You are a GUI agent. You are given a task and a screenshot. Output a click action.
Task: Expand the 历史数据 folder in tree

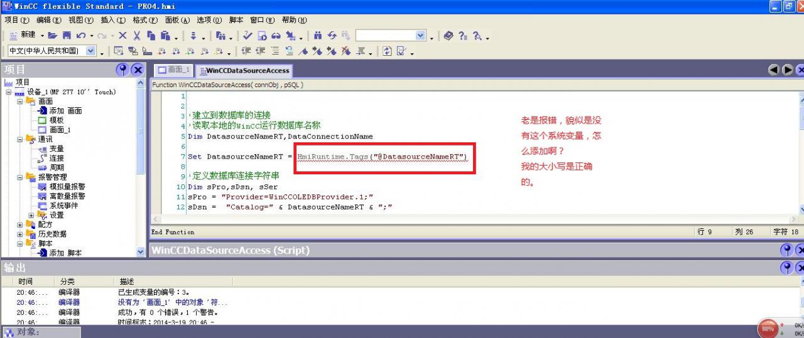19,234
